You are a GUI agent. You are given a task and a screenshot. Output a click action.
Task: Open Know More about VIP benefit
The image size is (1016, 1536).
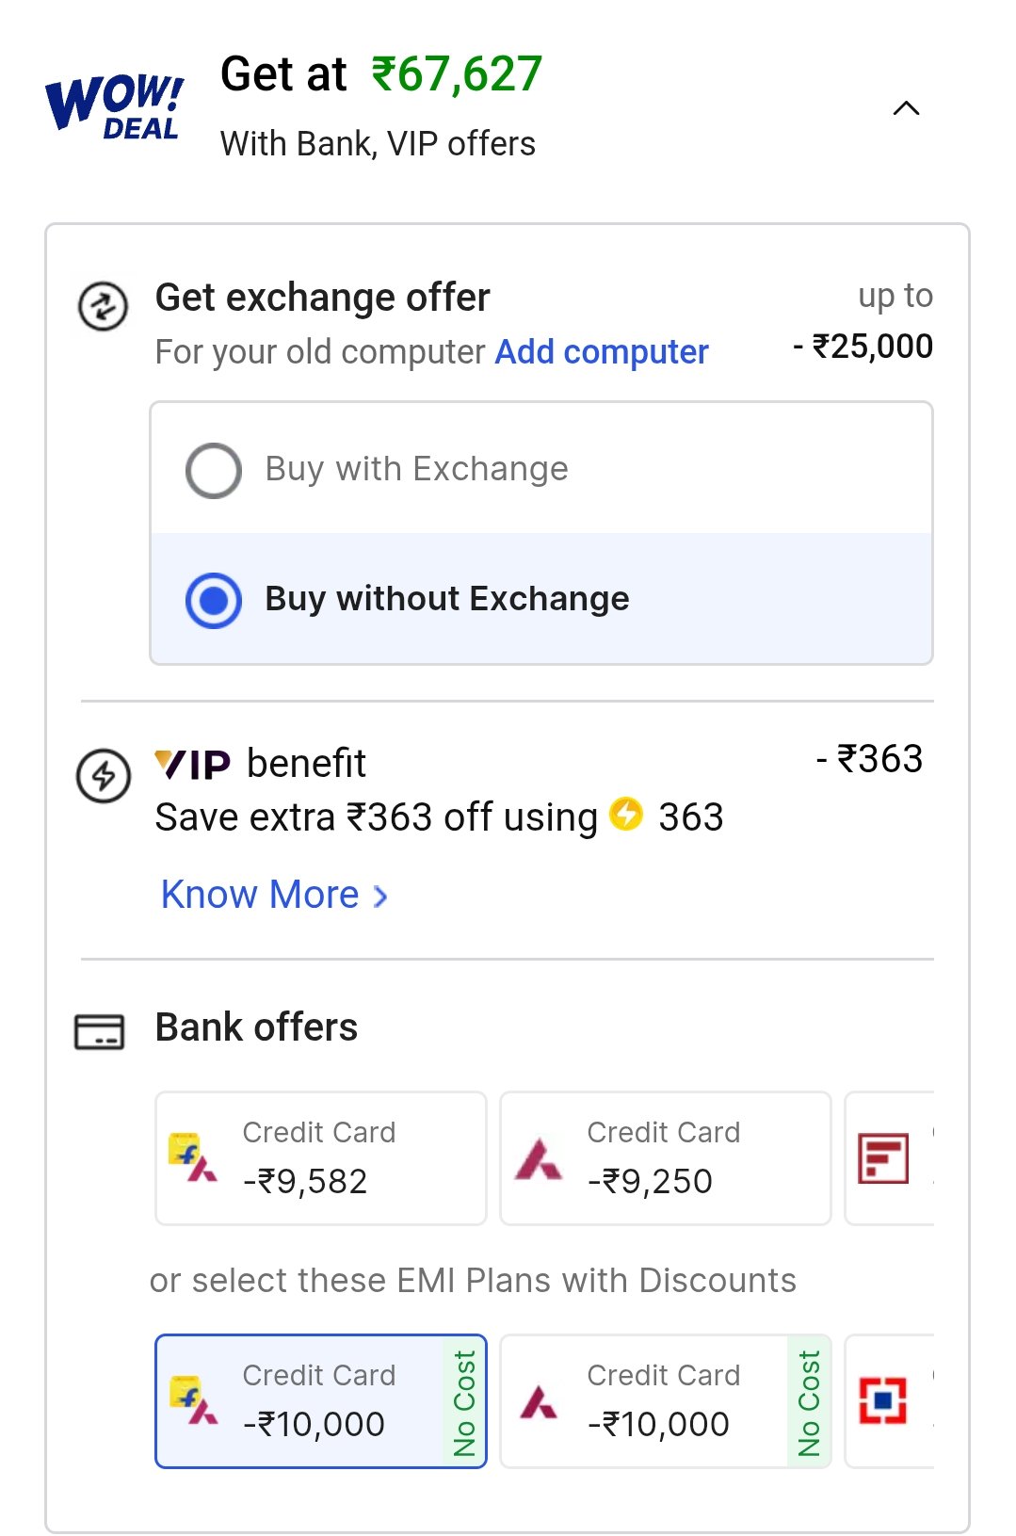click(274, 895)
